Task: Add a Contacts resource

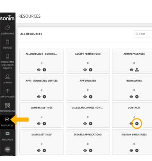Action: coord(137,124)
